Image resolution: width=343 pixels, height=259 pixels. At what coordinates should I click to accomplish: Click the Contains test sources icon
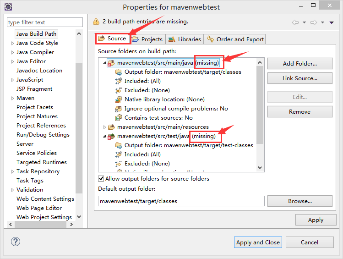(x=119, y=118)
